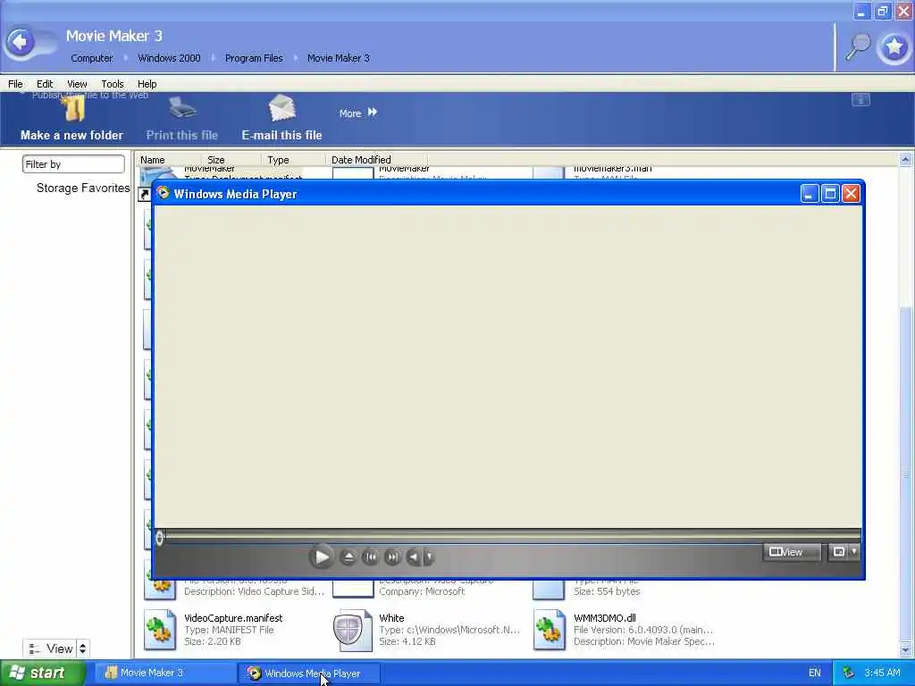Image resolution: width=915 pixels, height=686 pixels.
Task: Open the View menu
Action: tap(77, 84)
